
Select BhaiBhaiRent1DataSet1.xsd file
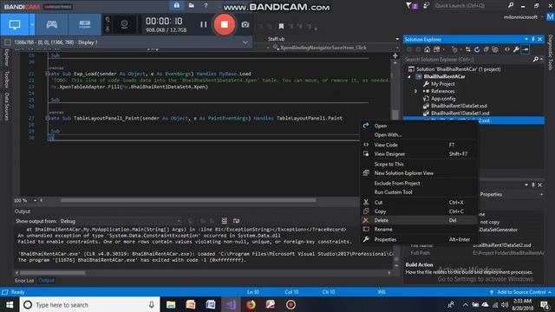pos(460,114)
